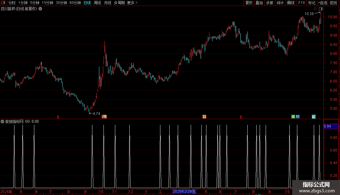Click the 榜 ranking marker icon
Image resolution: width=340 pixels, height=195 pixels.
click(104, 117)
